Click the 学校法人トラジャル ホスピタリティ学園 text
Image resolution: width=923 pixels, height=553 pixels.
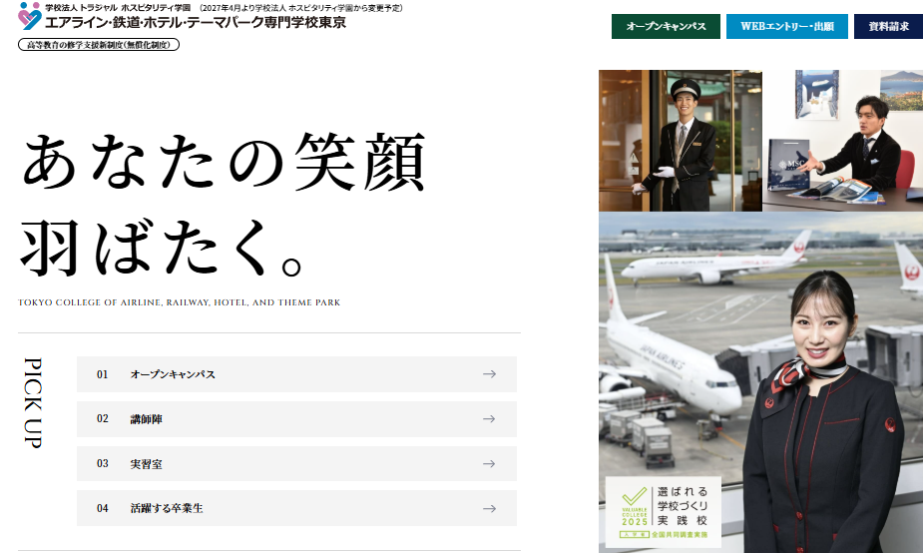click(x=118, y=8)
